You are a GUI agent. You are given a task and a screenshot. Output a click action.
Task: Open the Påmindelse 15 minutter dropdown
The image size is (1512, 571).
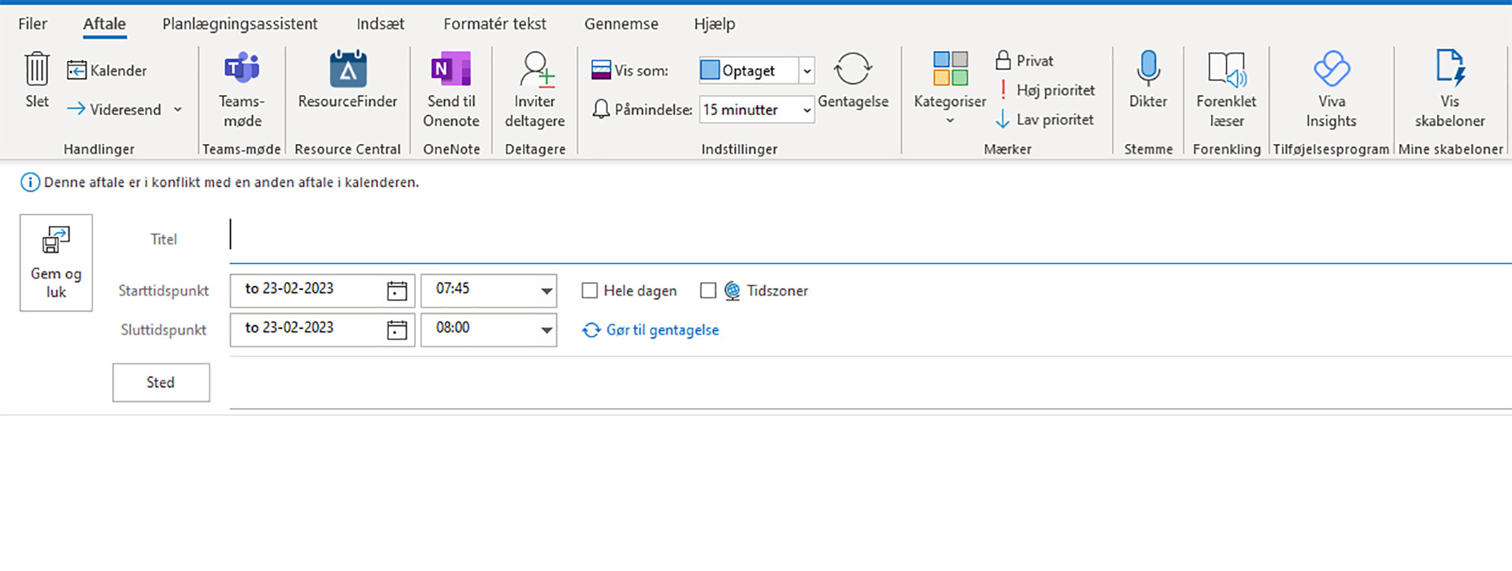click(806, 110)
